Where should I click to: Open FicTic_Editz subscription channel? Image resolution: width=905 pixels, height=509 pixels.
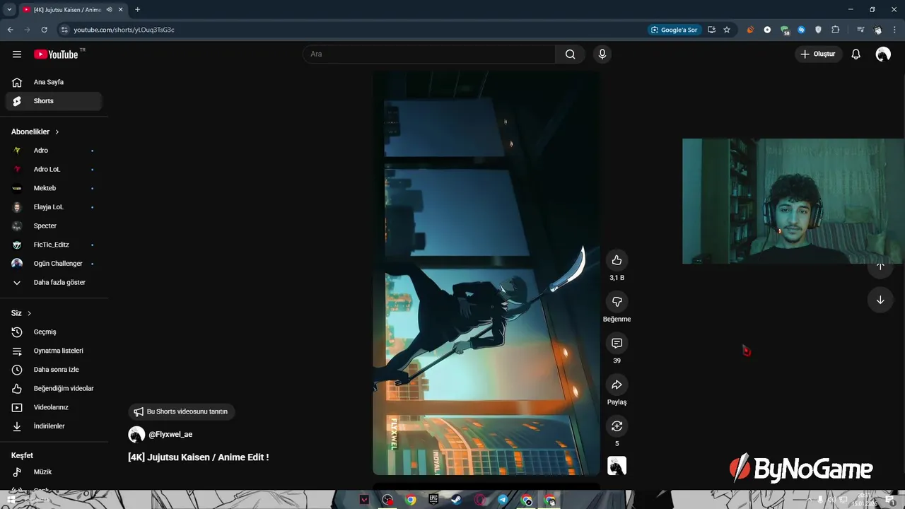point(54,245)
